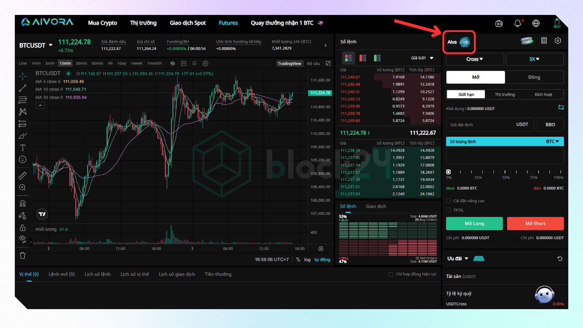
Task: Click the slider handle at 0%
Action: tap(449, 172)
